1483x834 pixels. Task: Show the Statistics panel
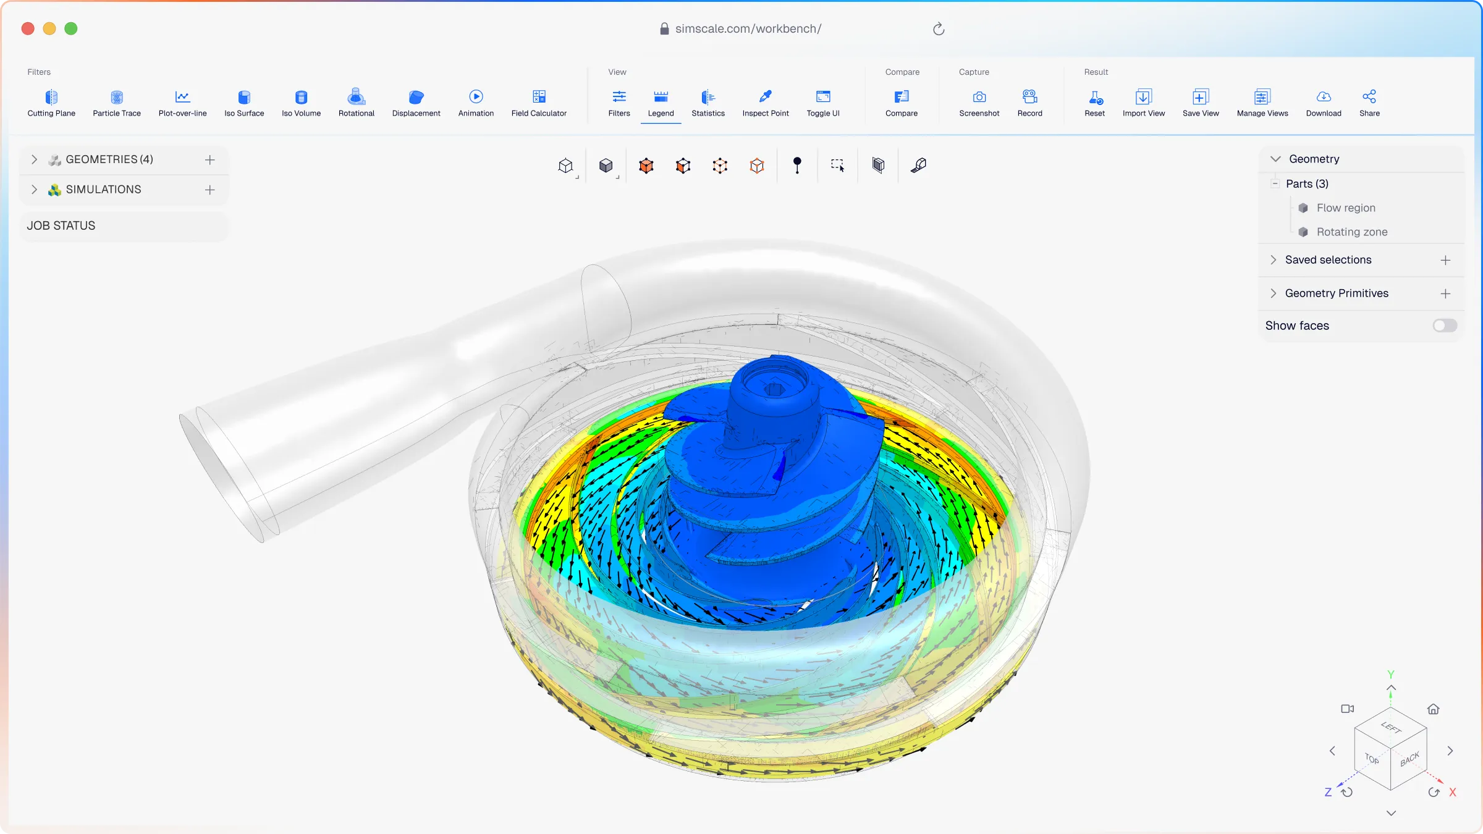[708, 103]
